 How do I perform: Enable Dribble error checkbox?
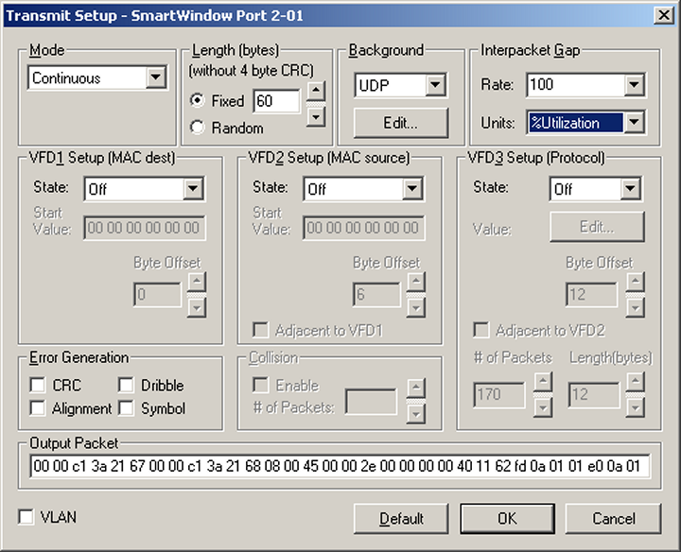click(126, 385)
